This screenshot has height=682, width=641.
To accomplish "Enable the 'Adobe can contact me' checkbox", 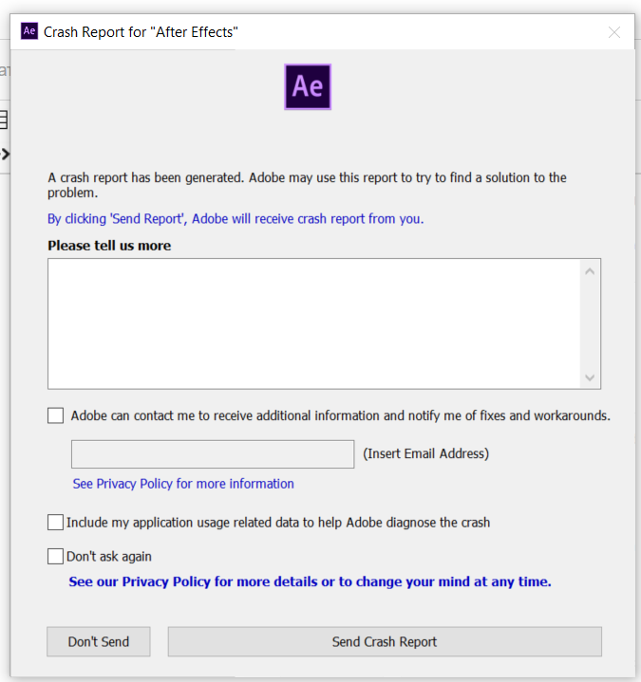I will click(x=55, y=415).
